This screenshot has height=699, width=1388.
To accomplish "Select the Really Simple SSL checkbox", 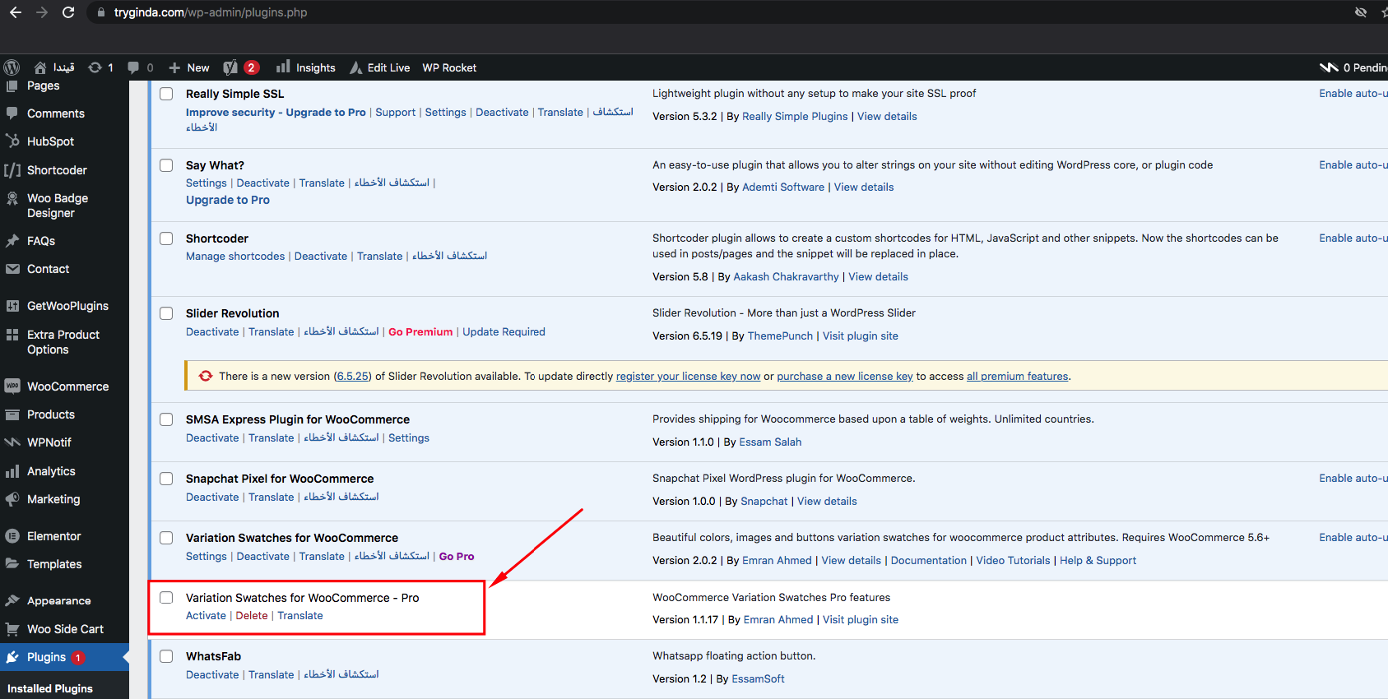I will (166, 94).
